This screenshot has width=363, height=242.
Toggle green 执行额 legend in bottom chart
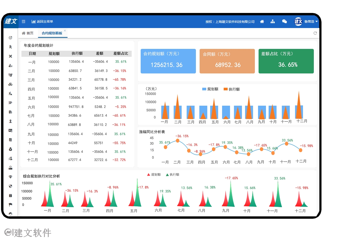(x=172, y=175)
